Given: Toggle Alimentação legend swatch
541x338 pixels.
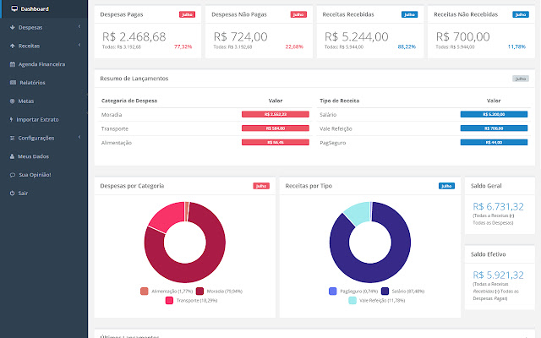Looking at the screenshot, I should coord(145,291).
